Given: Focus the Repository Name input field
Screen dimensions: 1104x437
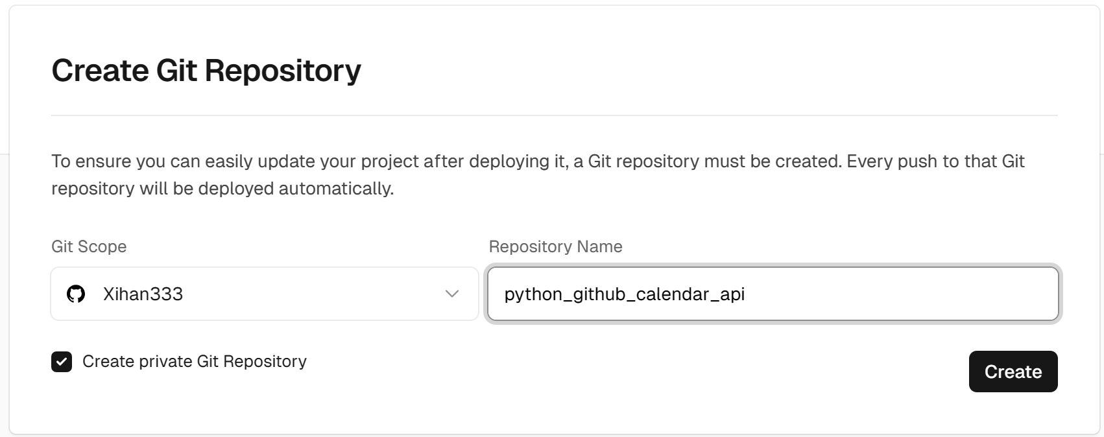Looking at the screenshot, I should click(x=773, y=294).
